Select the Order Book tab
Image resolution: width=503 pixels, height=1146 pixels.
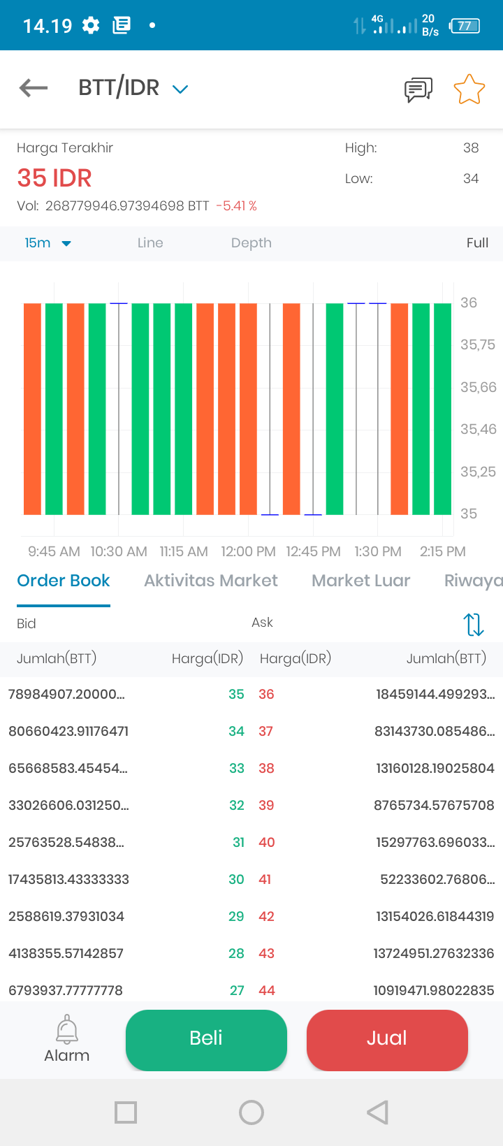tap(64, 581)
